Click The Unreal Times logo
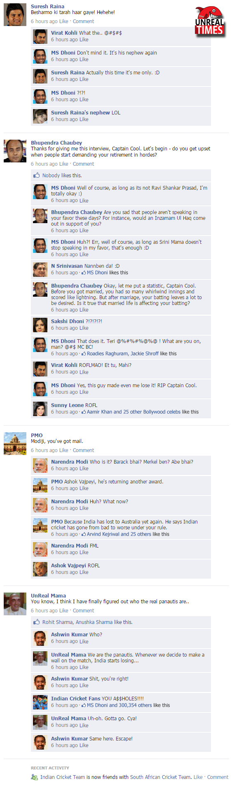Screen dimensions: 232x788 [x=210, y=21]
